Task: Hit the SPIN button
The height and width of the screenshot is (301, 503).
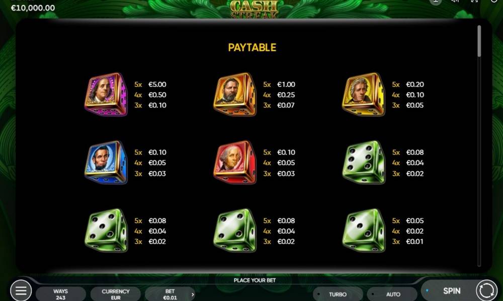Action: (452, 291)
